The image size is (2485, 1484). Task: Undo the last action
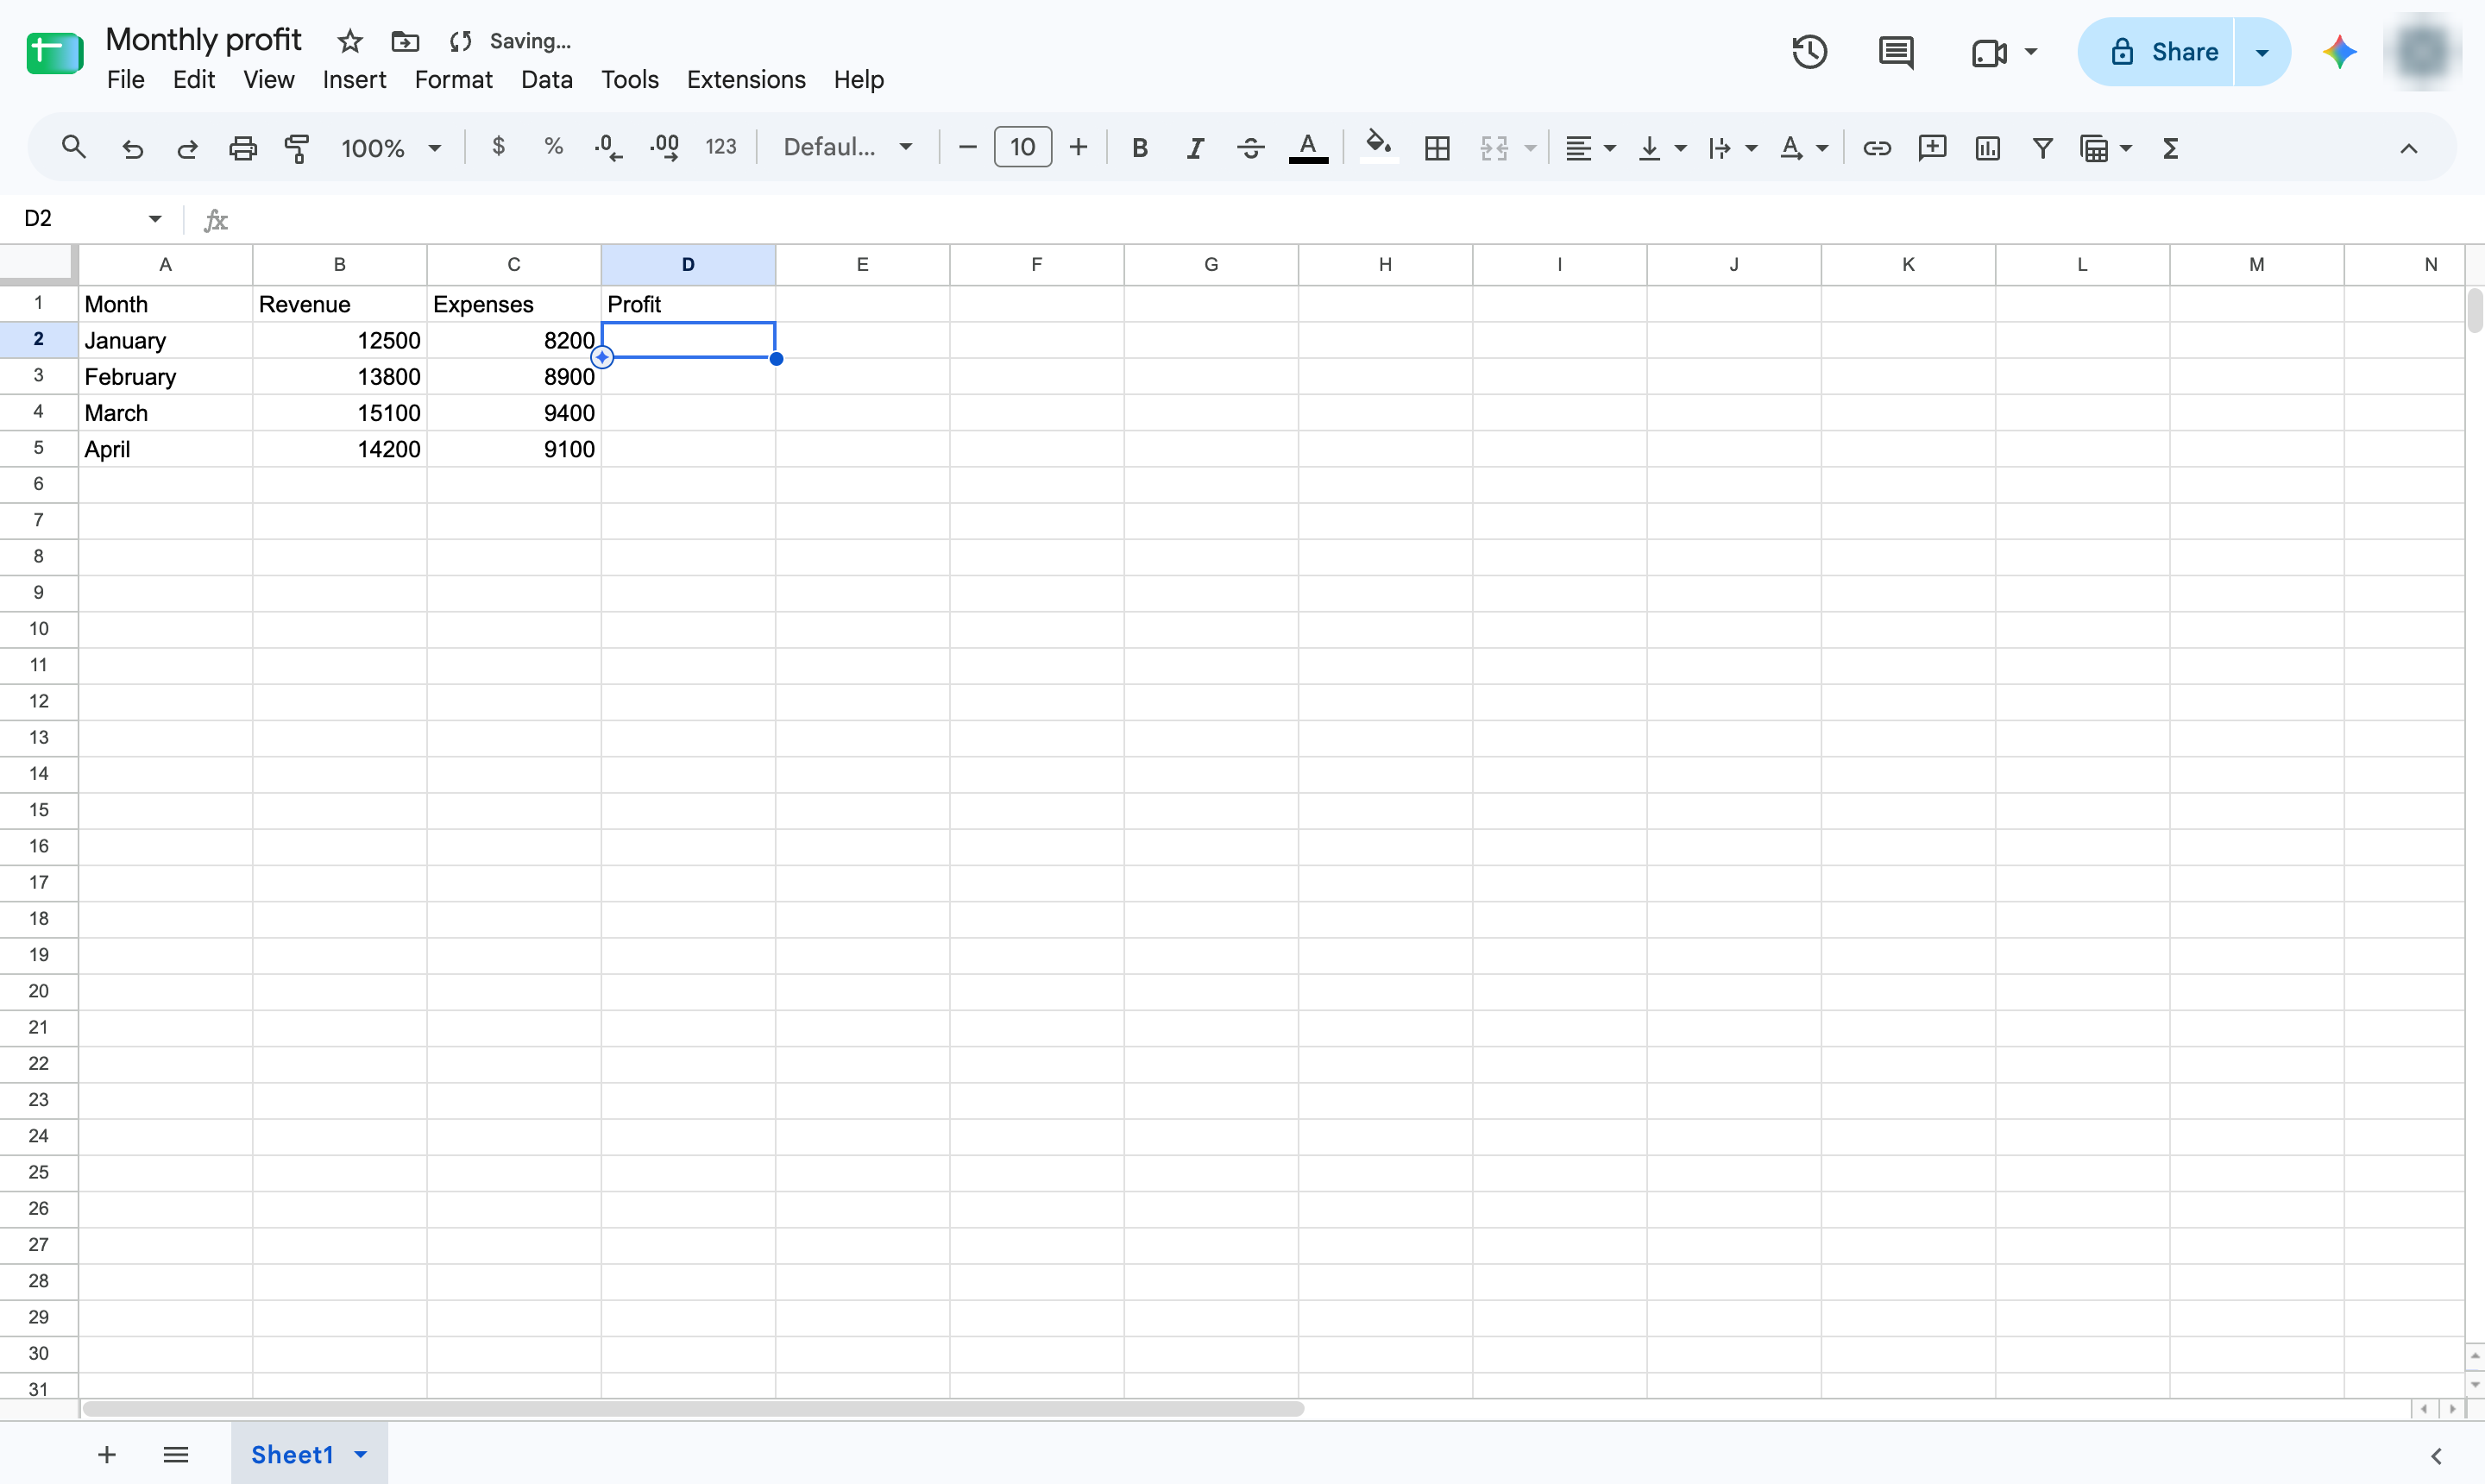pyautogui.click(x=132, y=148)
